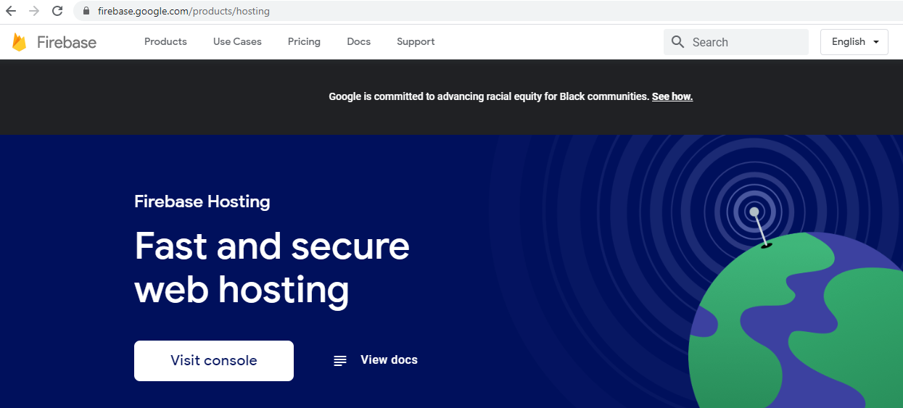Click the antenna pin on the globe
This screenshot has width=903, height=408.
[755, 212]
